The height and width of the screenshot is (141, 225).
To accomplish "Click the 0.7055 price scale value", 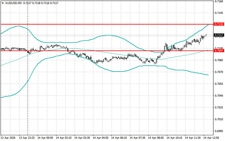I will pyautogui.click(x=219, y=84).
